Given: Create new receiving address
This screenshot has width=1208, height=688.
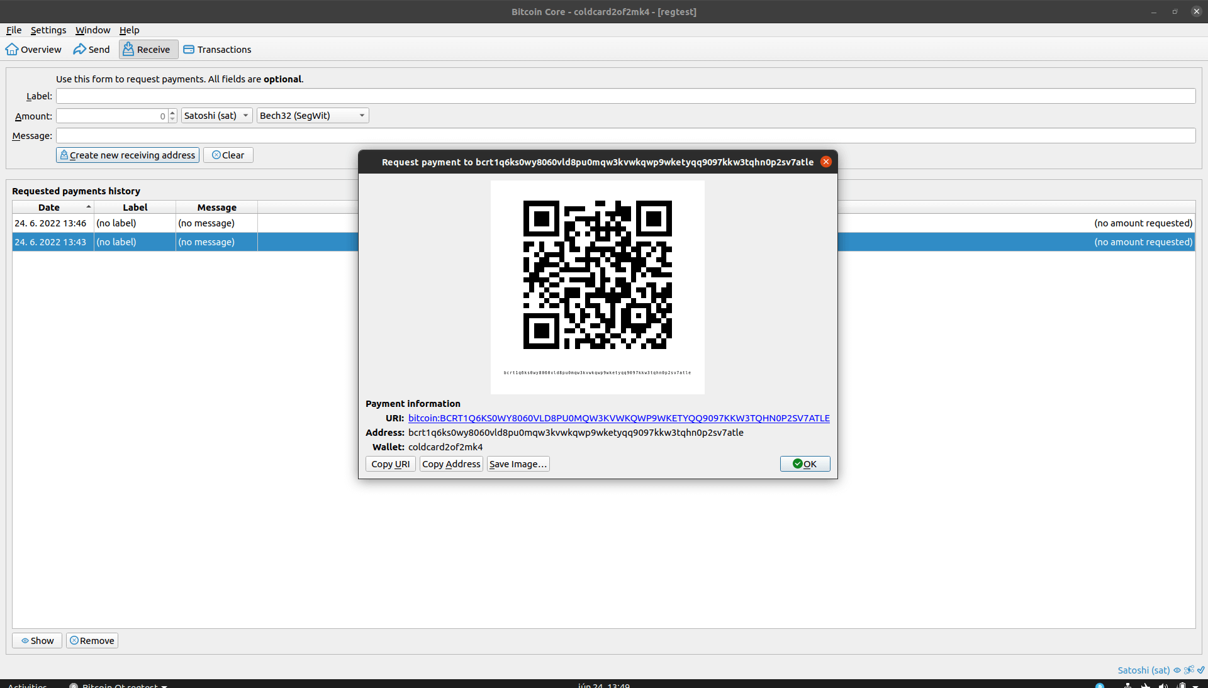Looking at the screenshot, I should (x=128, y=155).
